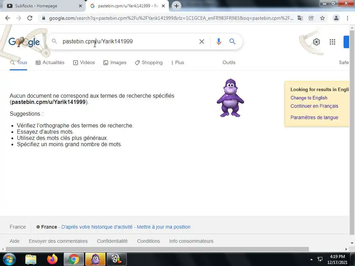355x266 pixels.
Task: Open the translate page icon
Action: [300, 18]
